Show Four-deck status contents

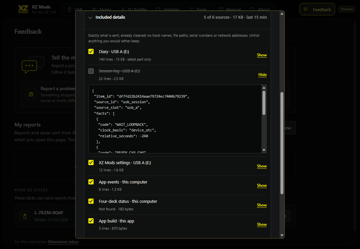point(262,205)
